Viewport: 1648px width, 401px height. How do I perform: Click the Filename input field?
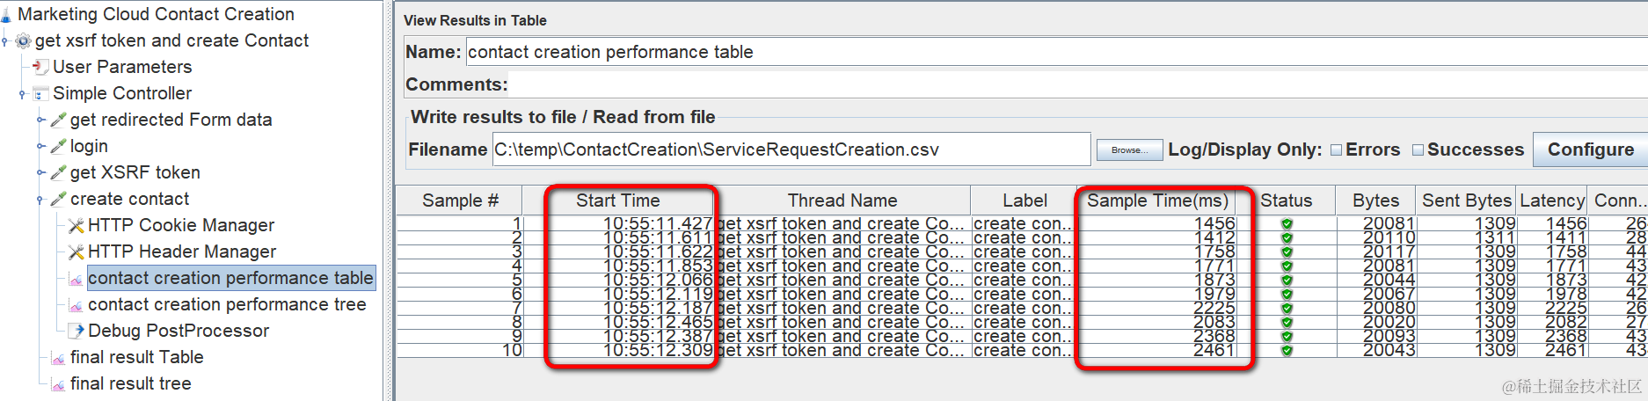pyautogui.click(x=791, y=149)
